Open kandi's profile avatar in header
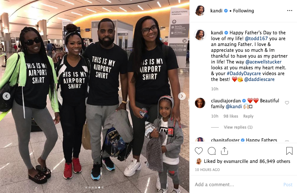 tap(200, 11)
